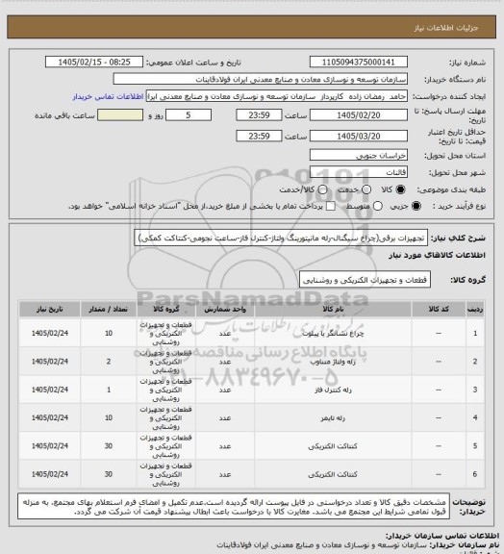Select کنتاکت الکتریکی in row 5
The width and height of the screenshot is (504, 554).
pyautogui.click(x=333, y=446)
